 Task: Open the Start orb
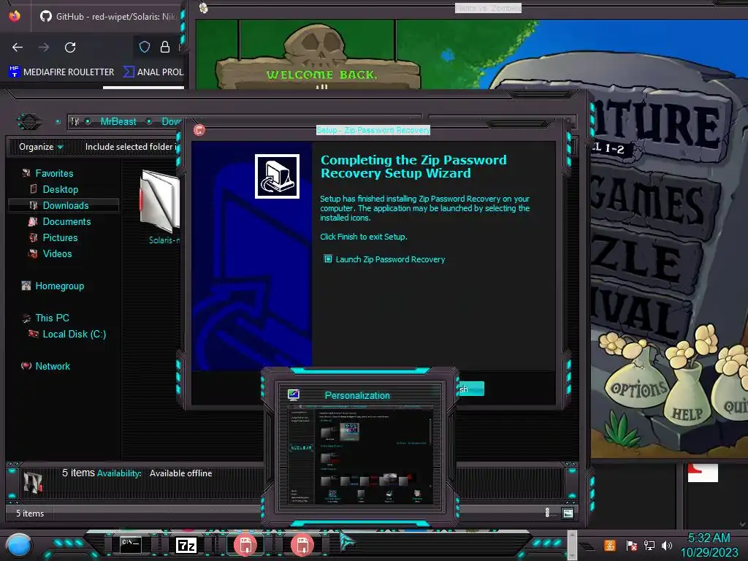(18, 545)
